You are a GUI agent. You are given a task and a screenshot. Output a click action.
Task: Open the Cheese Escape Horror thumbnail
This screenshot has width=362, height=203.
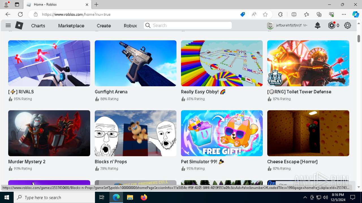click(308, 133)
